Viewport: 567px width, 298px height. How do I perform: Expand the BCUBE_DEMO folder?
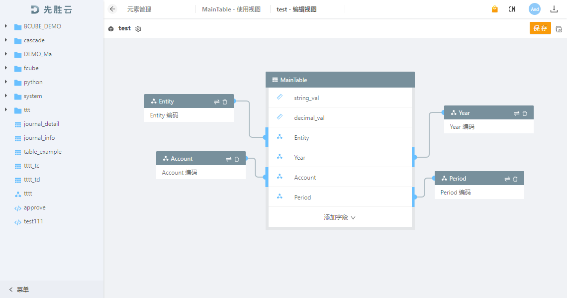click(x=6, y=26)
